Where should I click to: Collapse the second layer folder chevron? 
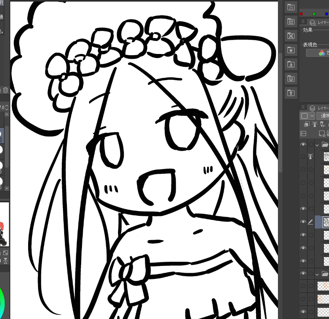click(x=317, y=274)
